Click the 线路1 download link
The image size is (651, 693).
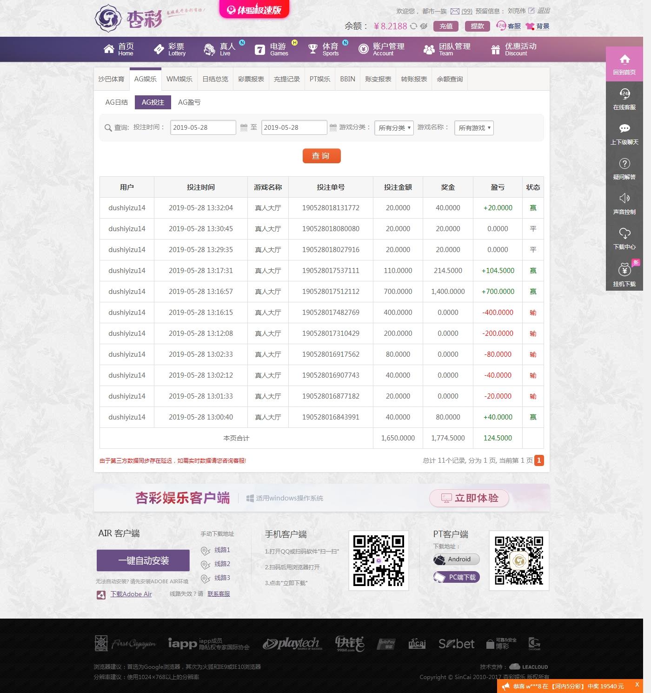(x=222, y=550)
